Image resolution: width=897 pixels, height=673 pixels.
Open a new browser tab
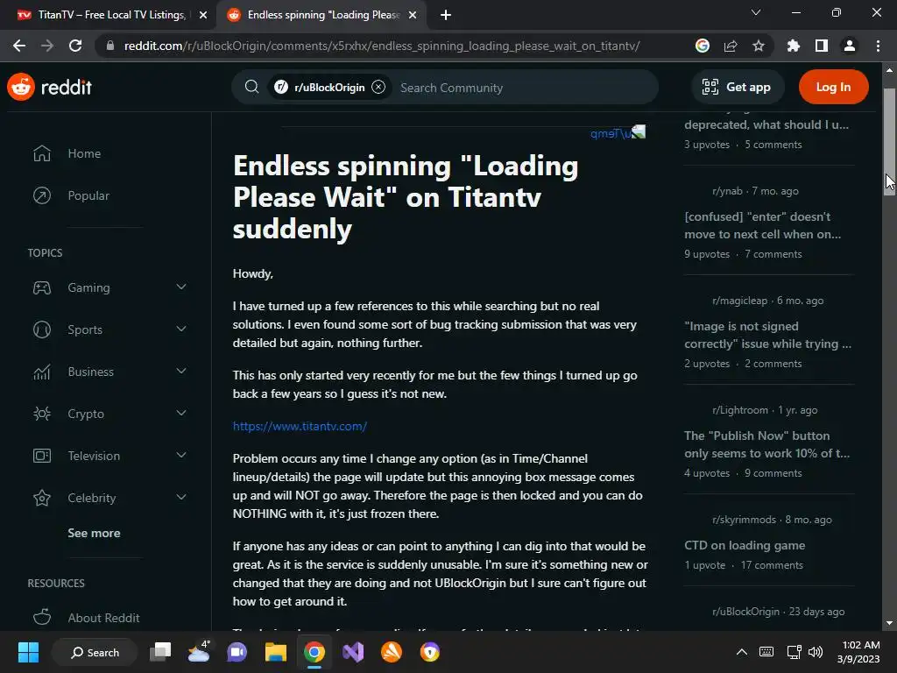(x=446, y=15)
